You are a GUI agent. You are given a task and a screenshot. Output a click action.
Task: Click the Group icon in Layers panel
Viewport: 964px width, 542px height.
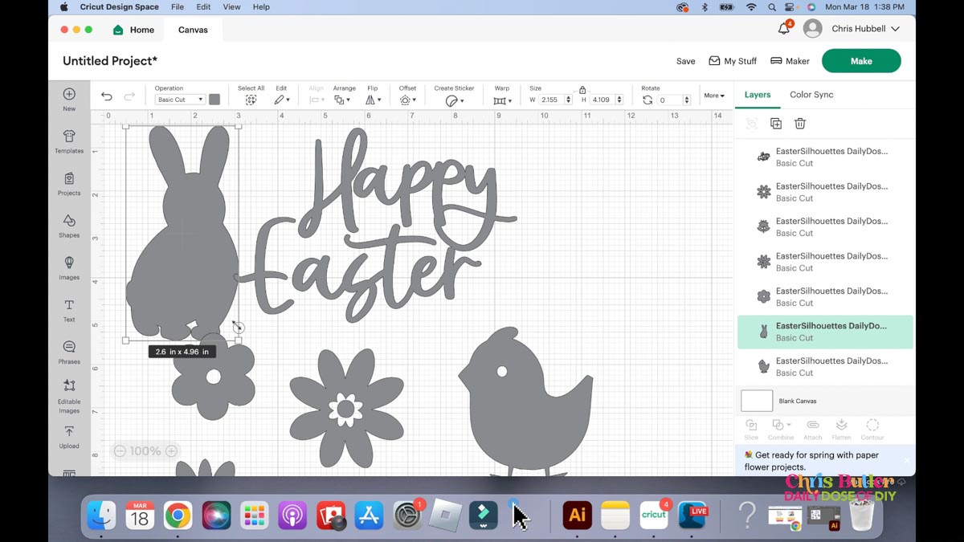[x=752, y=124]
